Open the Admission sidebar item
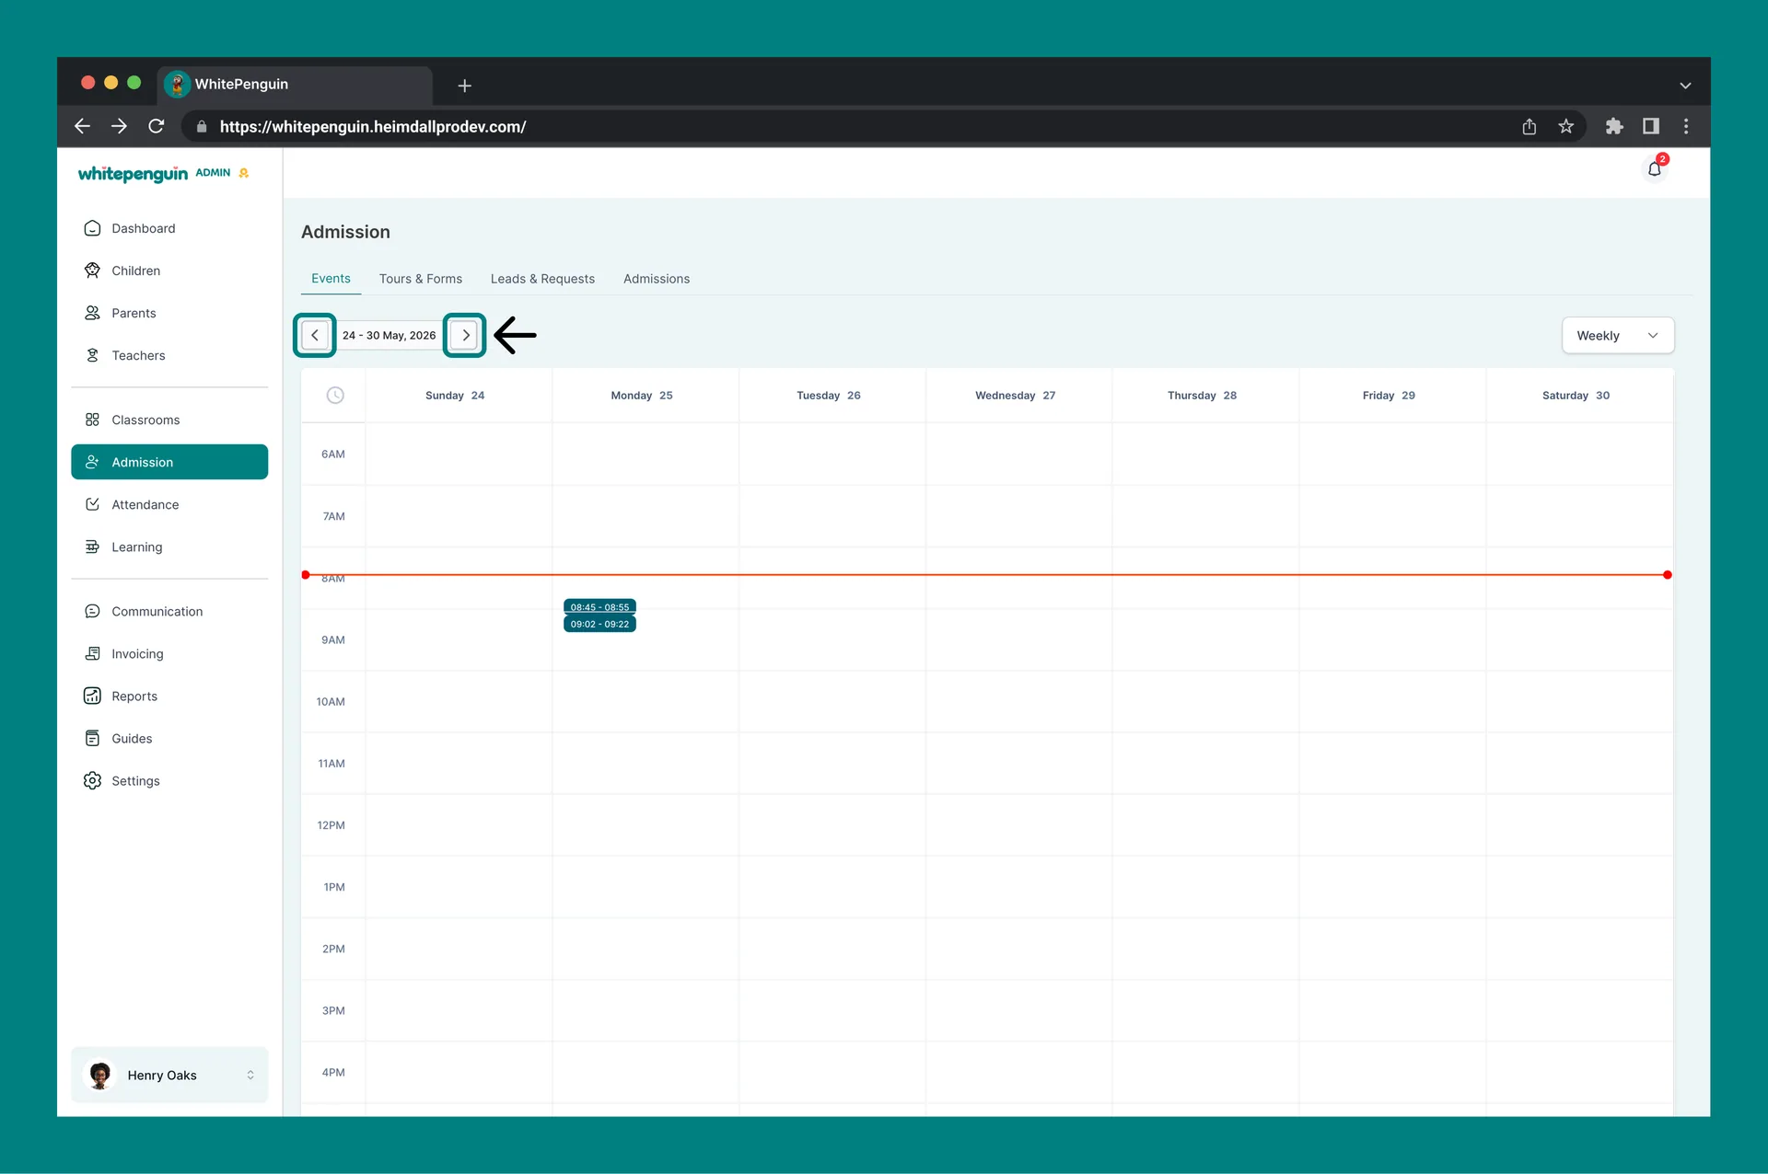Image resolution: width=1768 pixels, height=1174 pixels. tap(169, 462)
